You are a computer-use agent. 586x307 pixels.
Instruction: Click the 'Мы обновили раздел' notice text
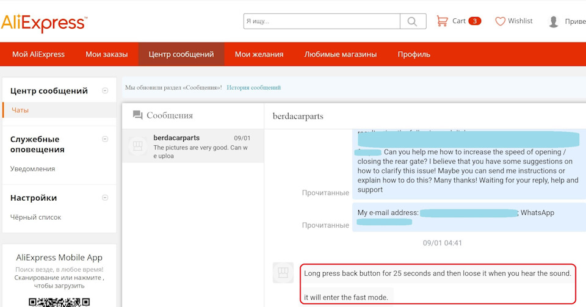tap(173, 87)
